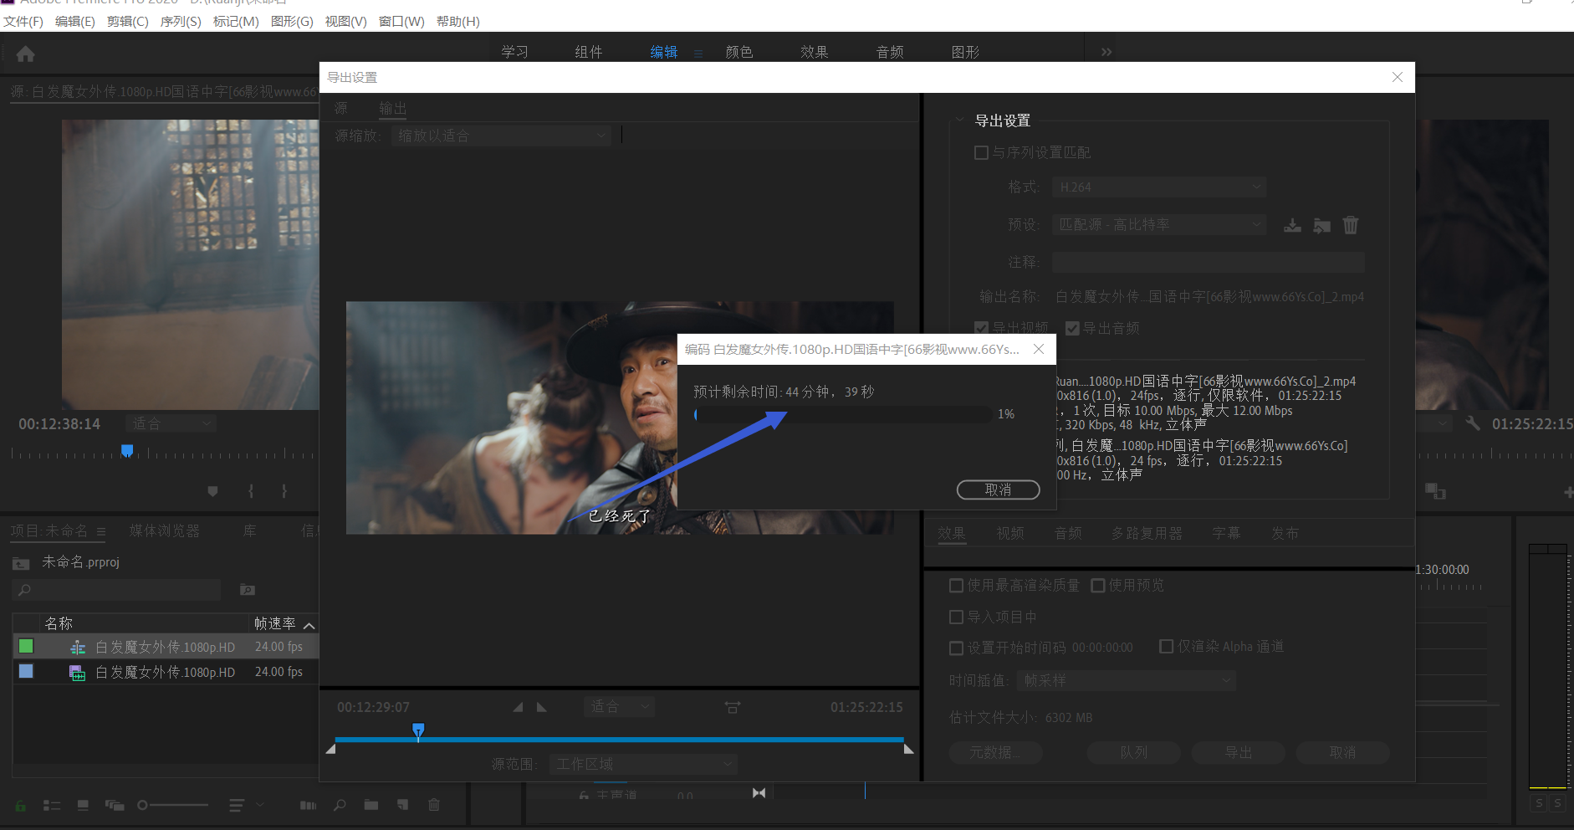This screenshot has height=830, width=1574.
Task: Open the Home screen icon
Action: click(26, 54)
